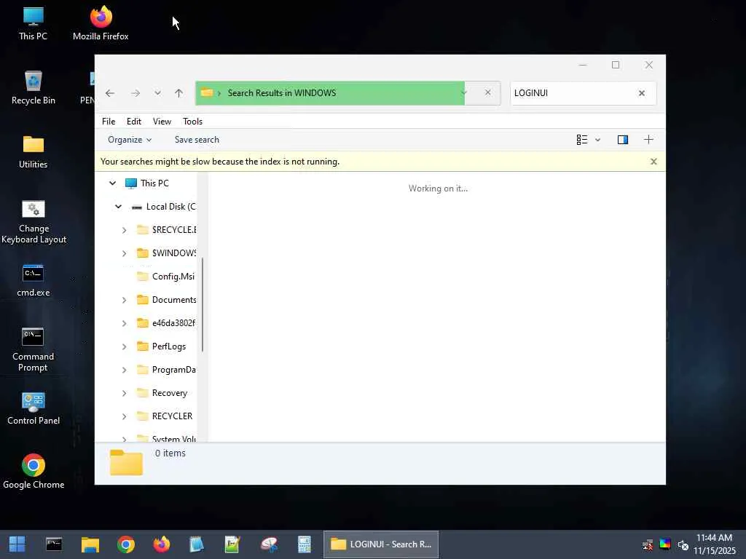The width and height of the screenshot is (746, 559).
Task: Click Save search button
Action: click(197, 140)
